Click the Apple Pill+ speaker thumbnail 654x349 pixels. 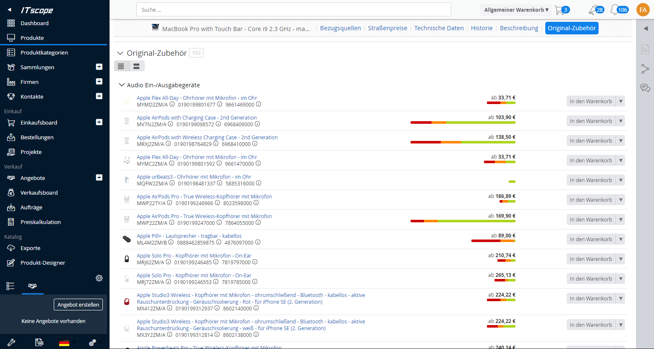pos(127,239)
